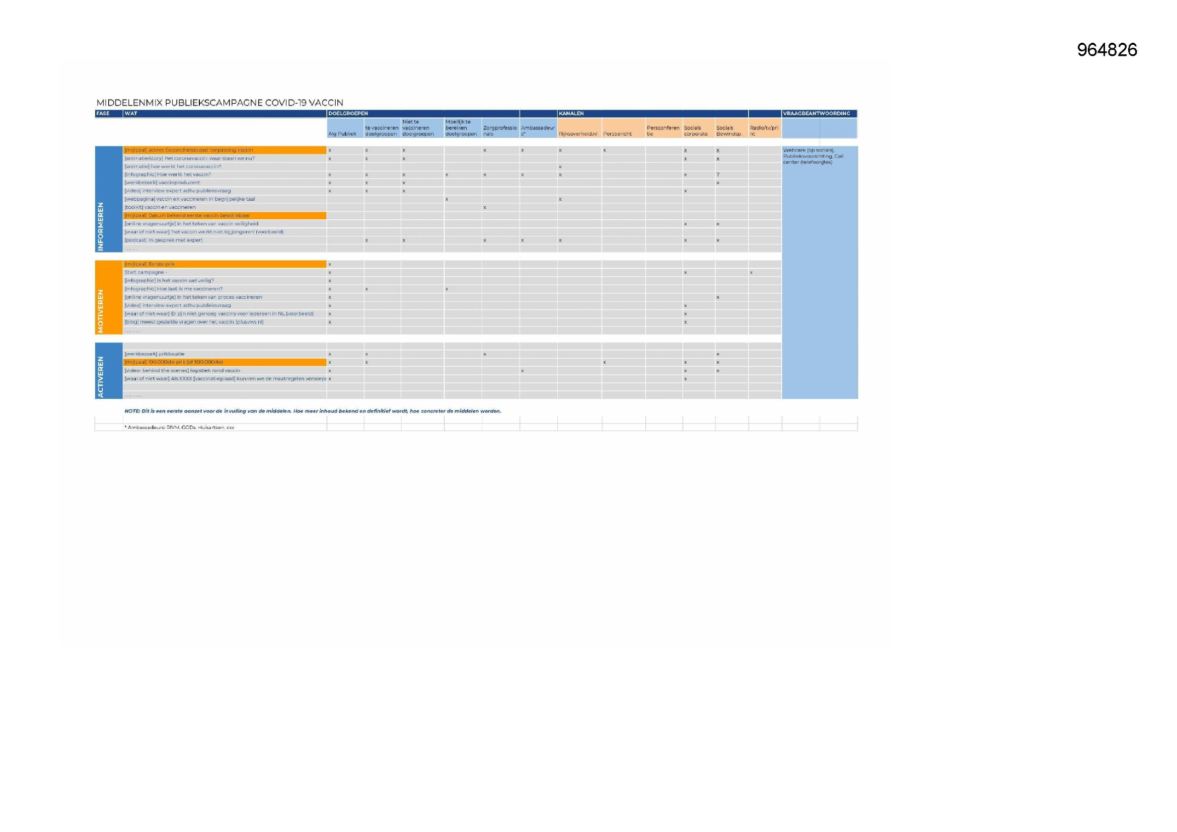Click '[podcast] In gesprek met expert' row
The height and width of the screenshot is (832, 1177).
[225, 240]
